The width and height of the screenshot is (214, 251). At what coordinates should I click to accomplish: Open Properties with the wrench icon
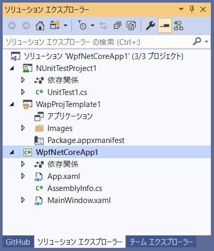click(x=150, y=26)
